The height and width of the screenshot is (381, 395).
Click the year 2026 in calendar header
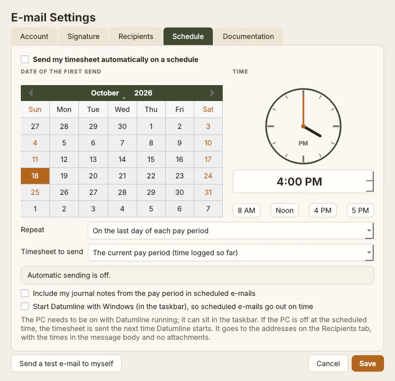point(143,93)
